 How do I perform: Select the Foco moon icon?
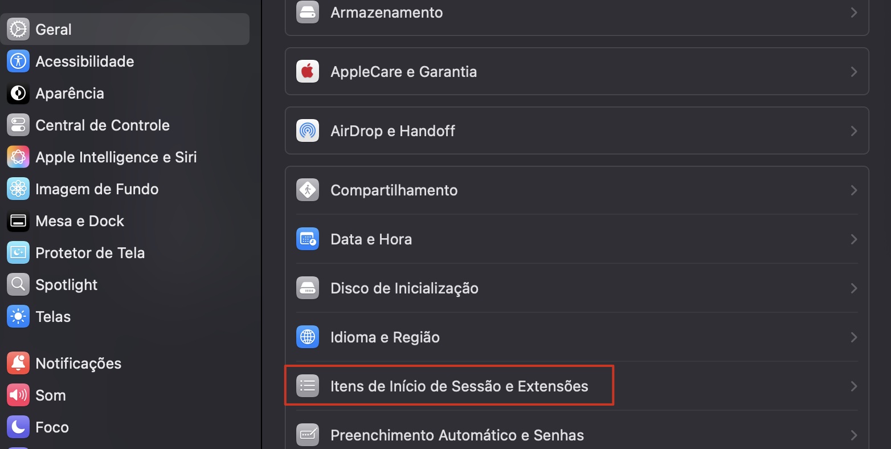pos(18,427)
